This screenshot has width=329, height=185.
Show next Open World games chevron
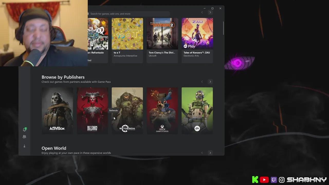coord(210,153)
